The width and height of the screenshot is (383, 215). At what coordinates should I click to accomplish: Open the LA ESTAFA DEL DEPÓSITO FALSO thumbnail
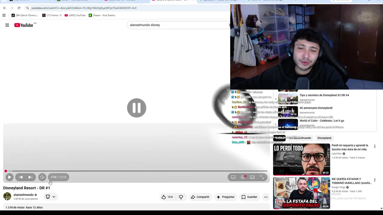(301, 193)
